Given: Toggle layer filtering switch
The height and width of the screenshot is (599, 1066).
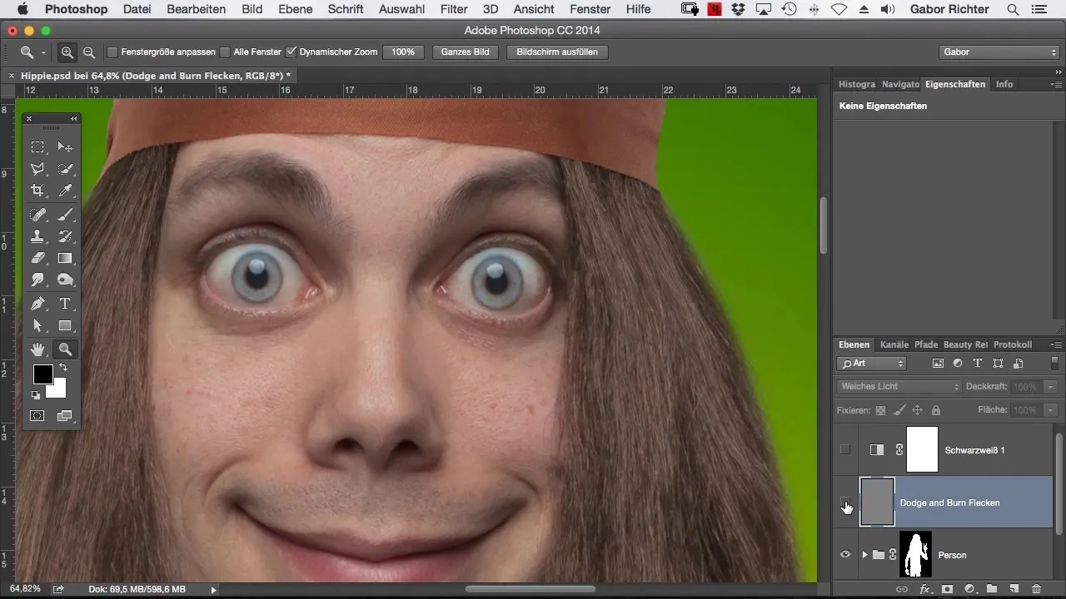Looking at the screenshot, I should click(1054, 364).
